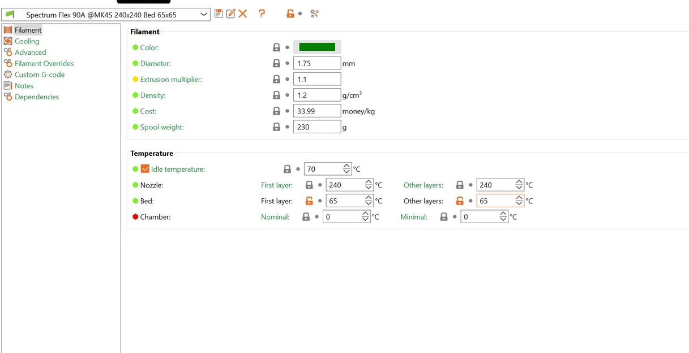Screen dimensions: 689x353
Task: Click the Density field showing 1.2
Action: (x=317, y=95)
